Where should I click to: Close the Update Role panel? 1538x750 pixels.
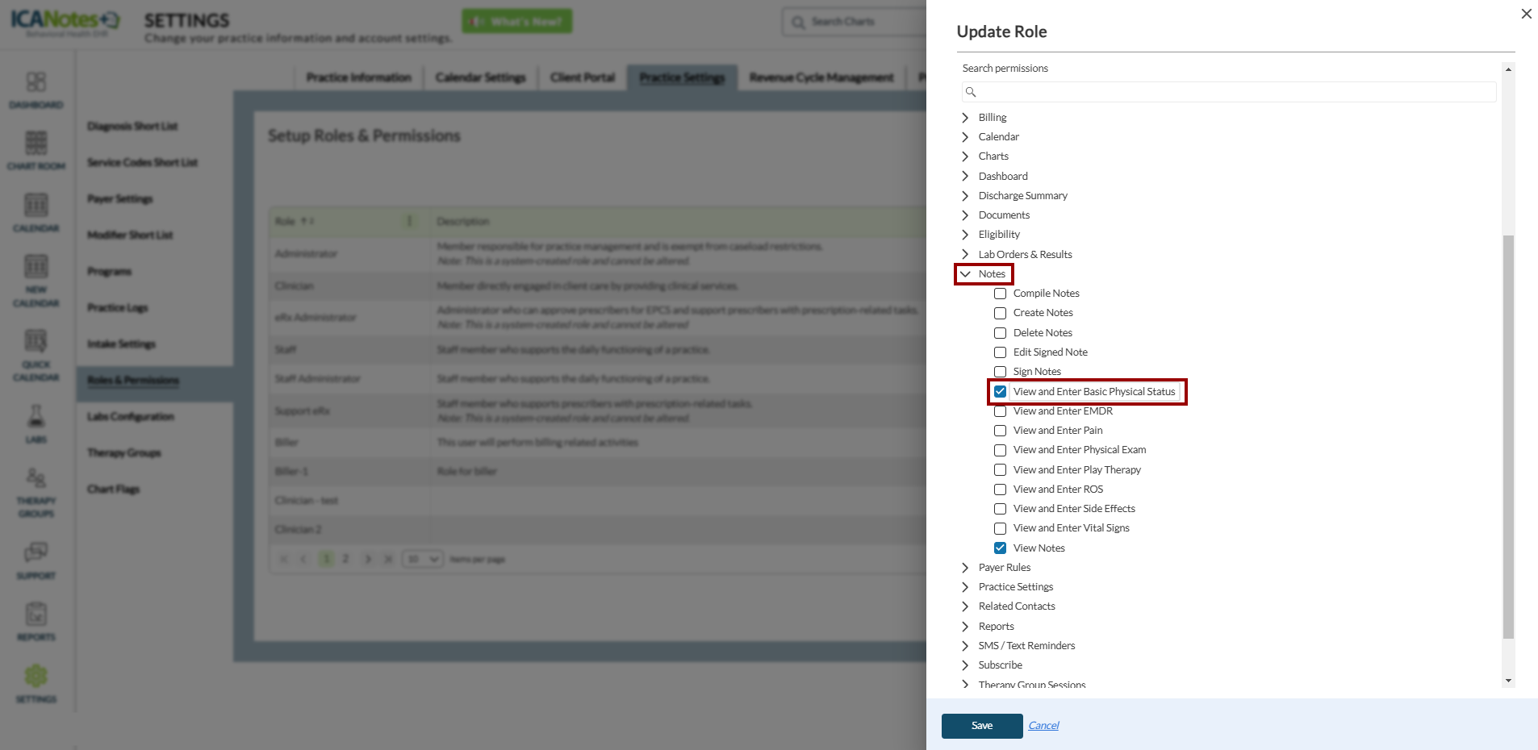click(1526, 14)
